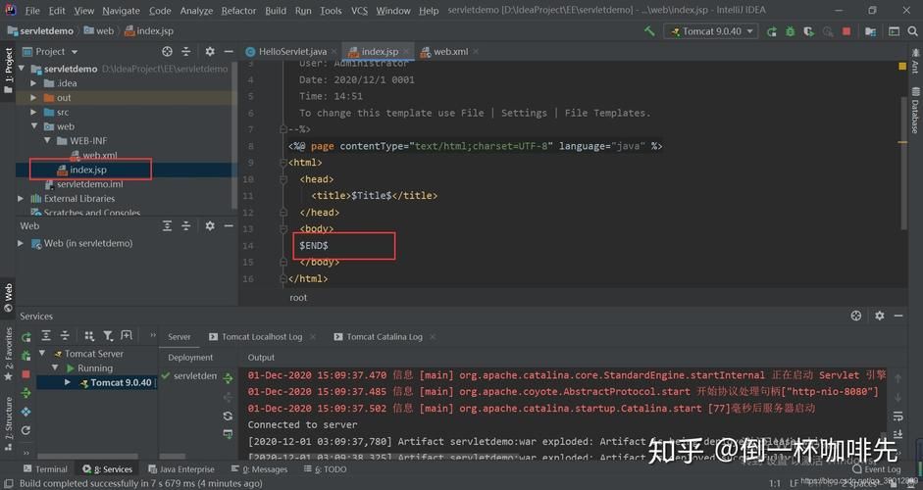The image size is (923, 490).
Task: Open the Build menu
Action: [276, 11]
